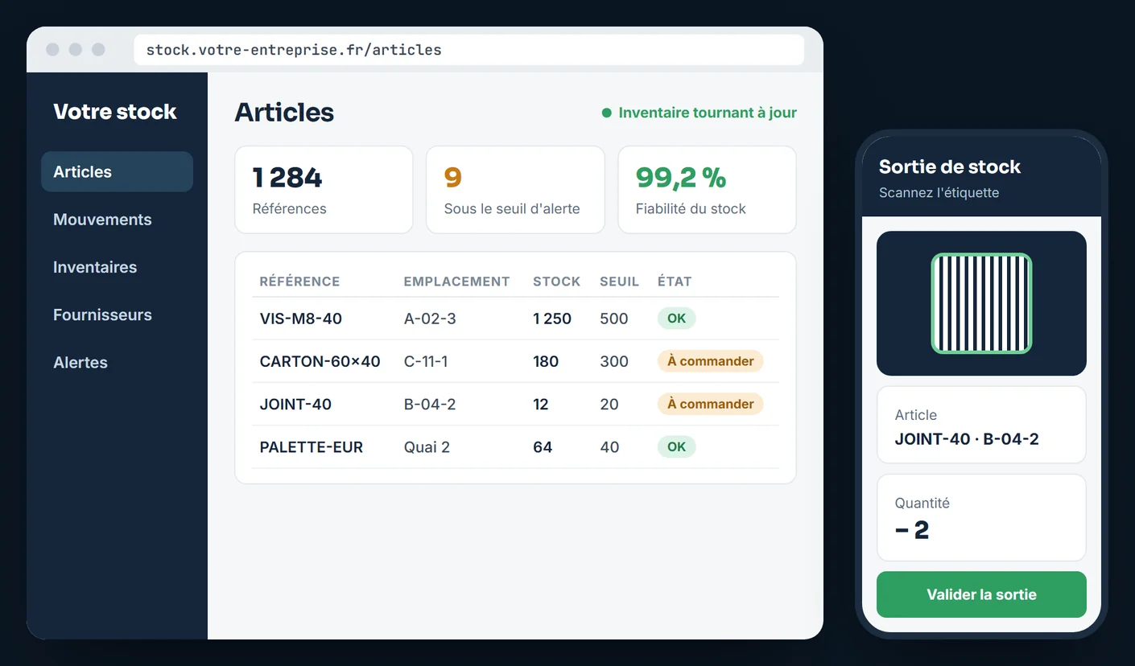The width and height of the screenshot is (1135, 666).
Task: Select the JOINT-40 reference in the table
Action: pos(295,404)
